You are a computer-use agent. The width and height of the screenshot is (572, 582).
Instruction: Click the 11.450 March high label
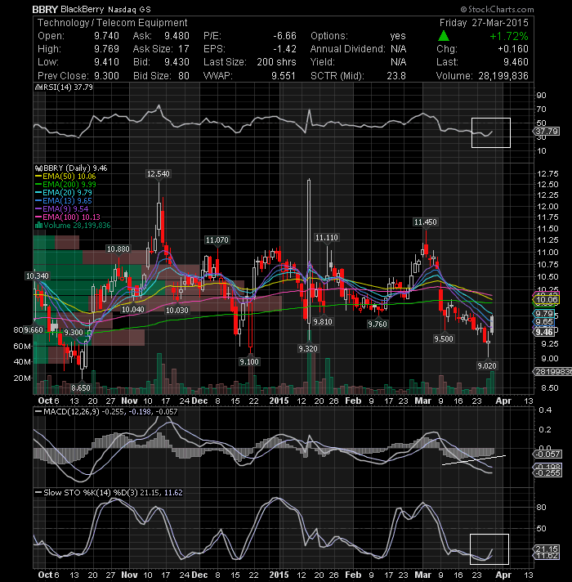pyautogui.click(x=426, y=222)
